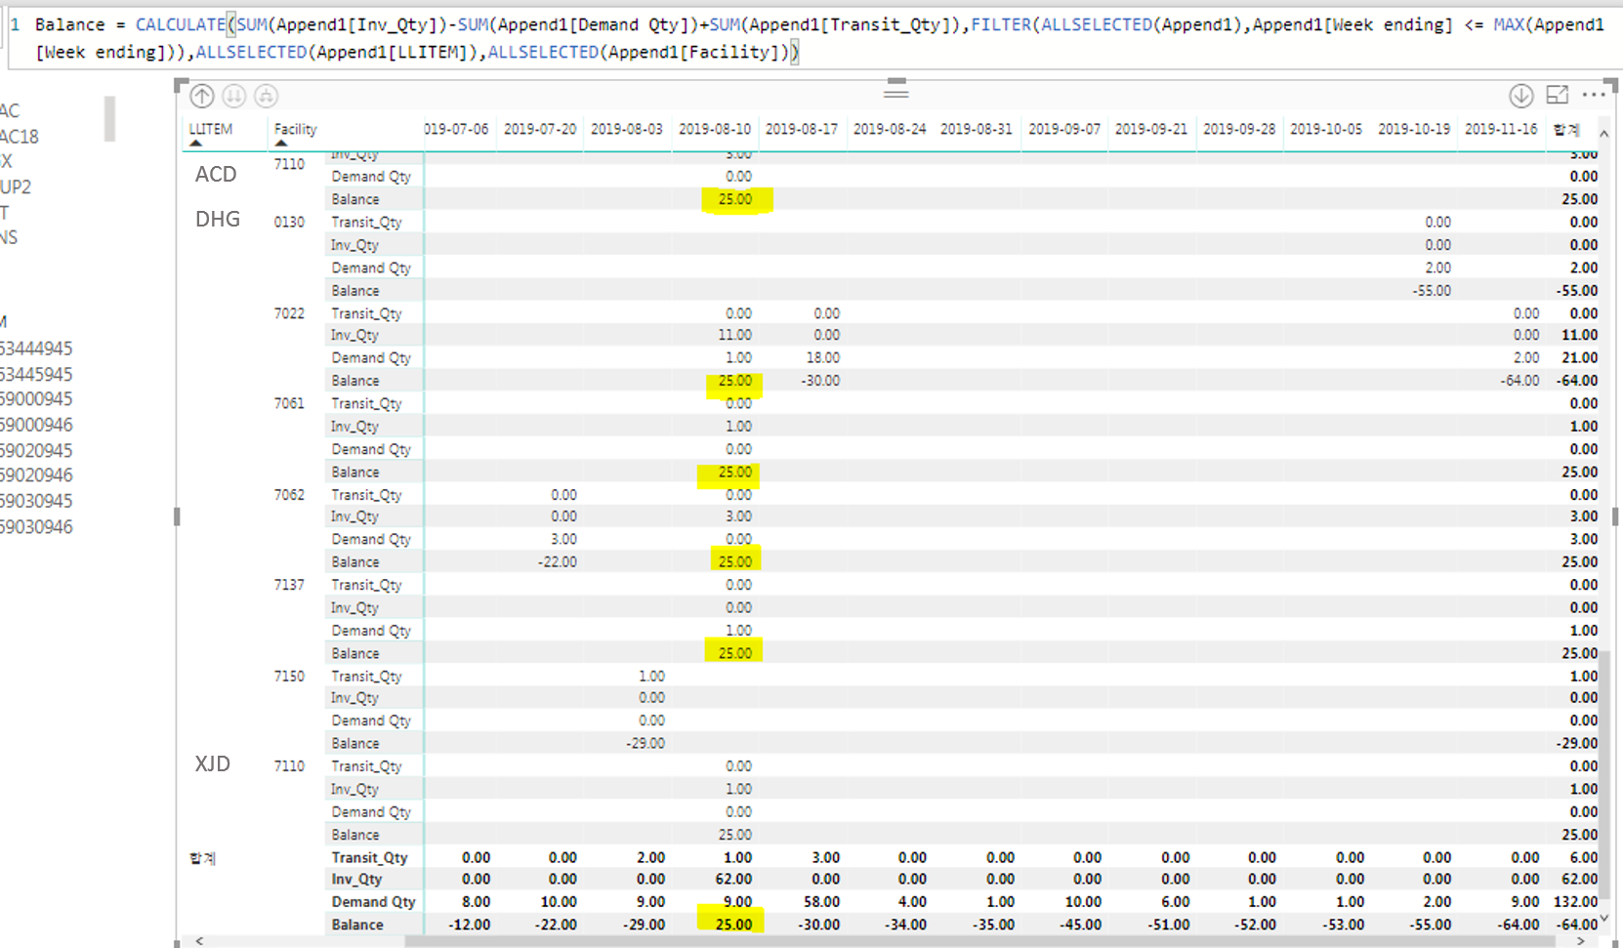Select the 2019-11-16 column header
Image resolution: width=1623 pixels, height=948 pixels.
tap(1501, 129)
